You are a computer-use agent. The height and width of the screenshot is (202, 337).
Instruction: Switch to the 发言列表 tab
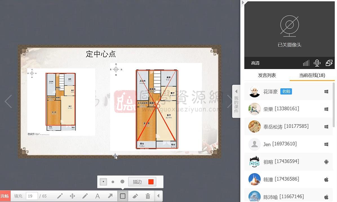pyautogui.click(x=267, y=75)
